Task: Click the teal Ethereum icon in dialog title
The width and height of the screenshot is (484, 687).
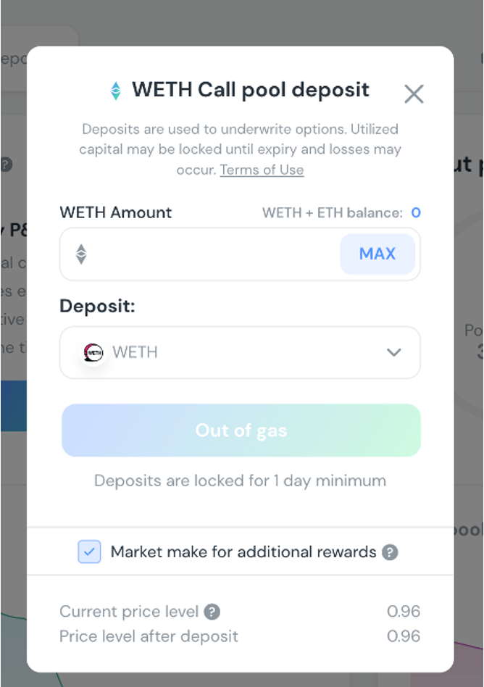Action: [115, 91]
